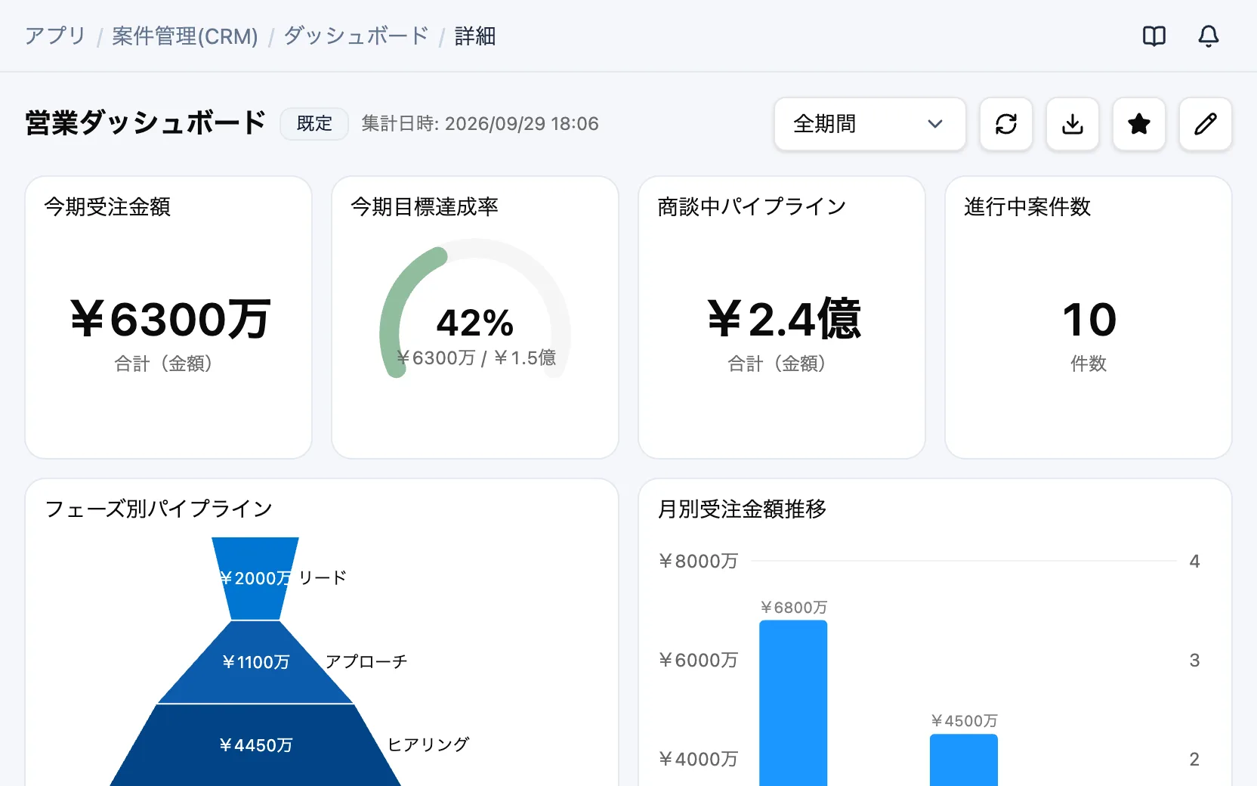Click the ¥4450万 ヒアリング funnel segment

tap(255, 745)
